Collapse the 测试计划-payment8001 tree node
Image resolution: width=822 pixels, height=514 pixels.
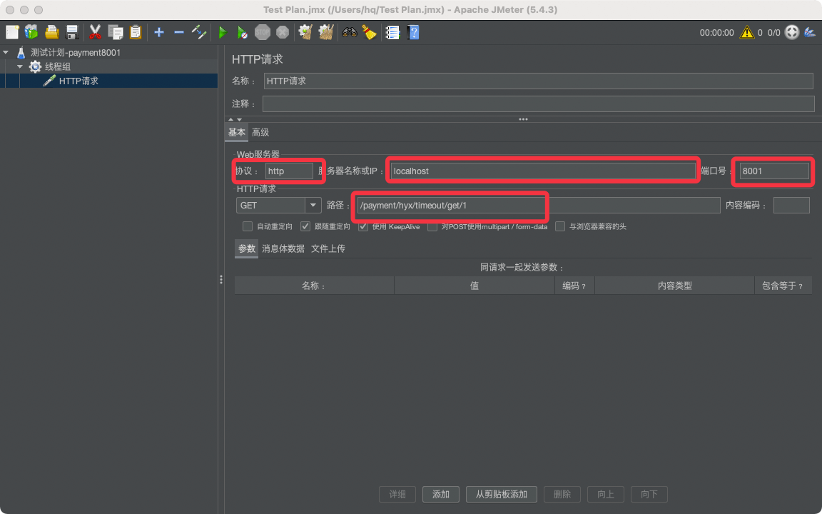6,52
